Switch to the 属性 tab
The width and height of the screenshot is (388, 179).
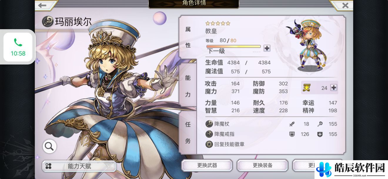click(188, 37)
